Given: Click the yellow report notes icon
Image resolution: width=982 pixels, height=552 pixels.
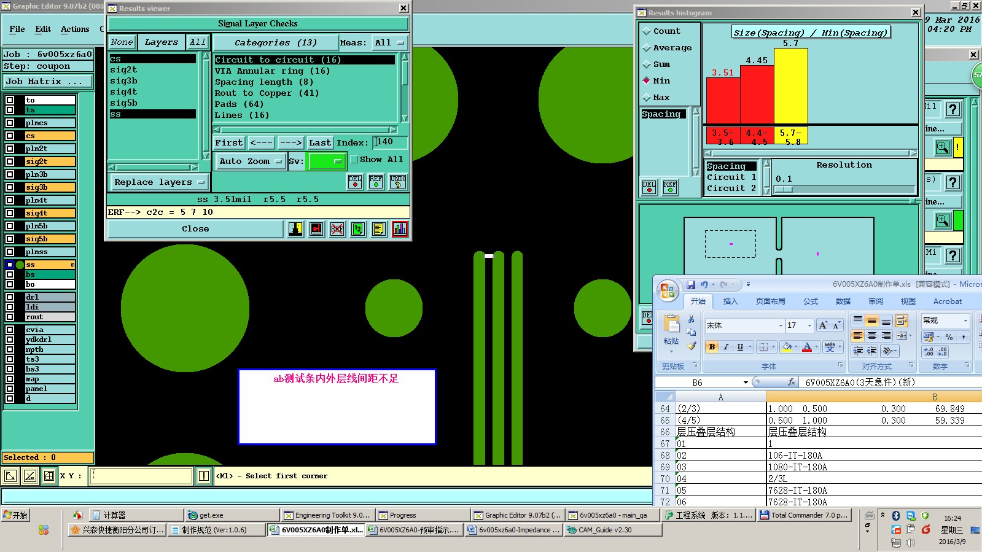Looking at the screenshot, I should pos(379,229).
